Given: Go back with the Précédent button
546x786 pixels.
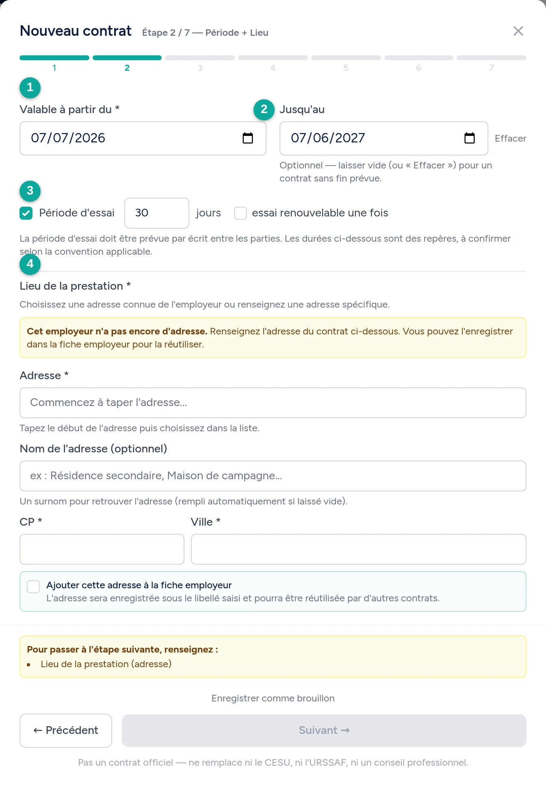Looking at the screenshot, I should (66, 731).
